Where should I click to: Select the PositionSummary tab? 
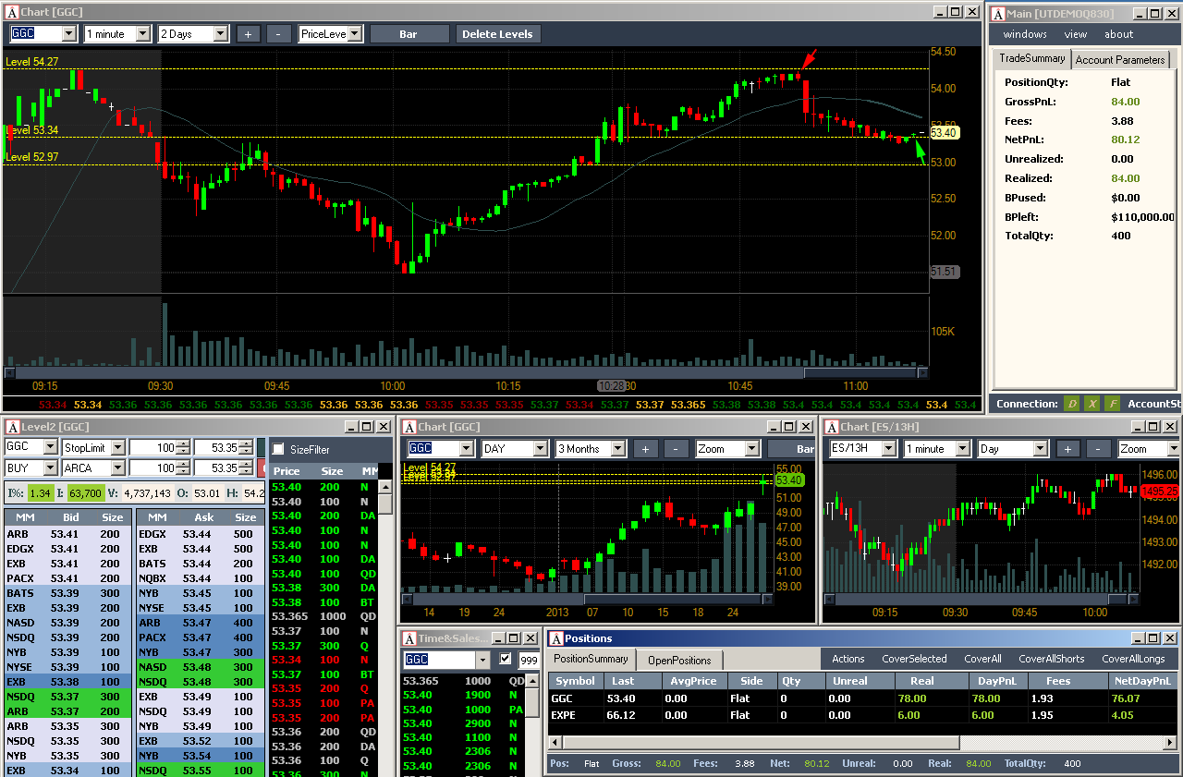tap(590, 659)
